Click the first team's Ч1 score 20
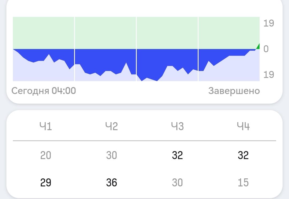 coord(46,155)
